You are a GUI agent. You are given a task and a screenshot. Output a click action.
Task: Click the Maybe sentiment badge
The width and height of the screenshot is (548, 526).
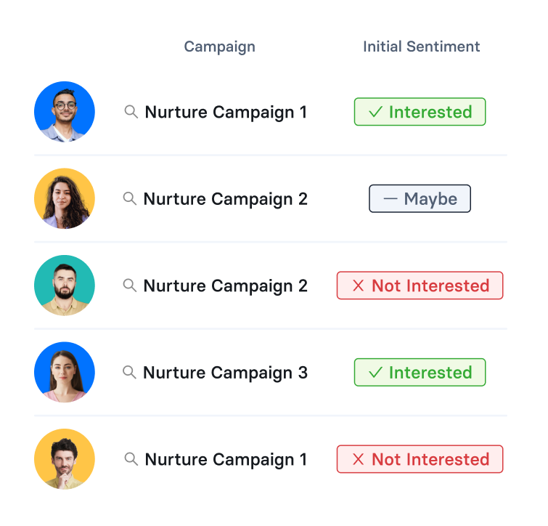pos(420,198)
